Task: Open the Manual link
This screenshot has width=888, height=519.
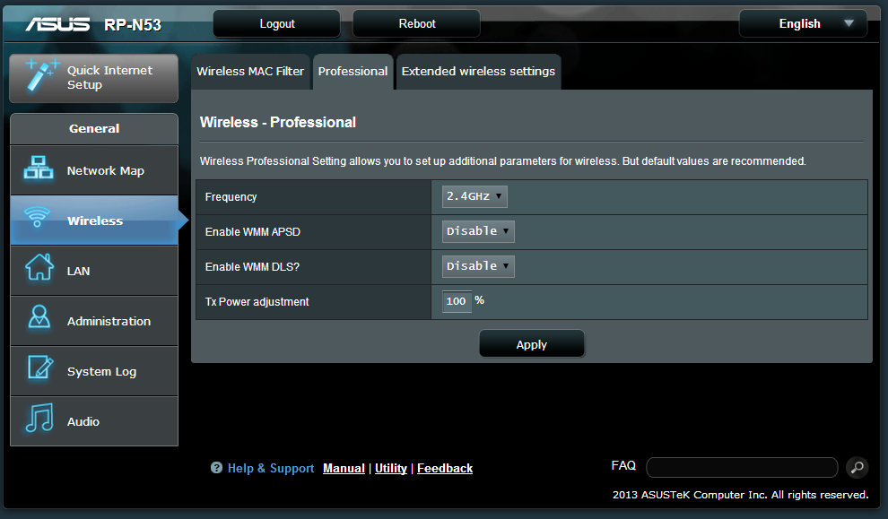Action: (344, 468)
